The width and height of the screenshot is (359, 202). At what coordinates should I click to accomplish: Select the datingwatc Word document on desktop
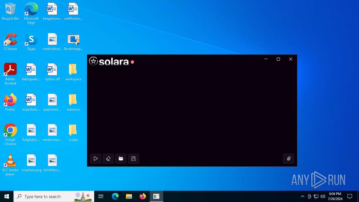coord(31,72)
